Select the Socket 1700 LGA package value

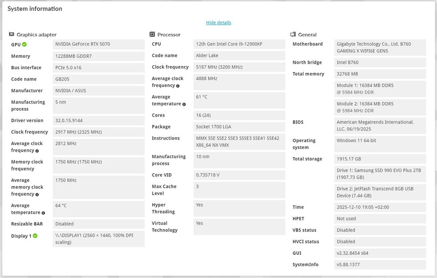[x=239, y=127]
